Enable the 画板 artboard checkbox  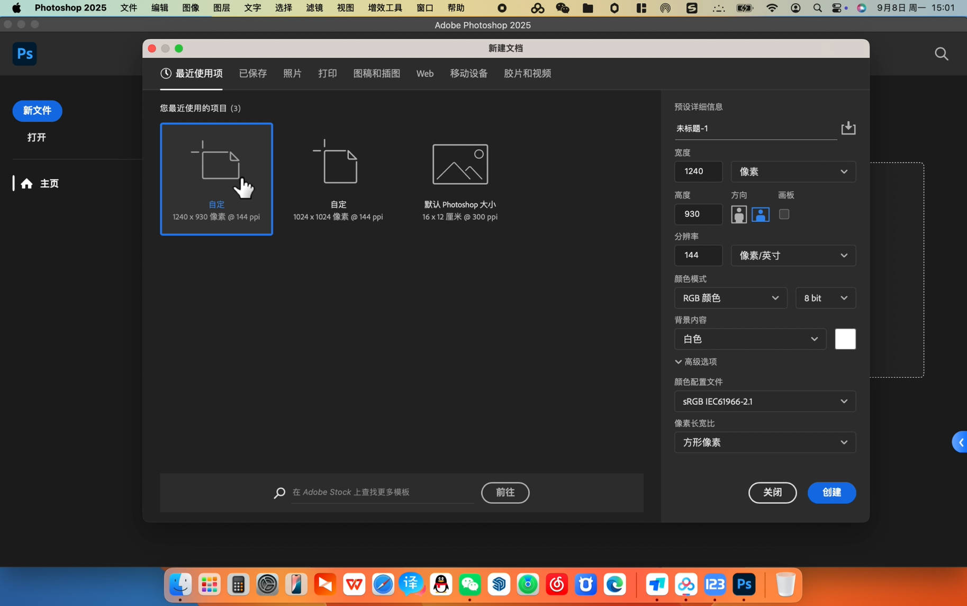(784, 214)
